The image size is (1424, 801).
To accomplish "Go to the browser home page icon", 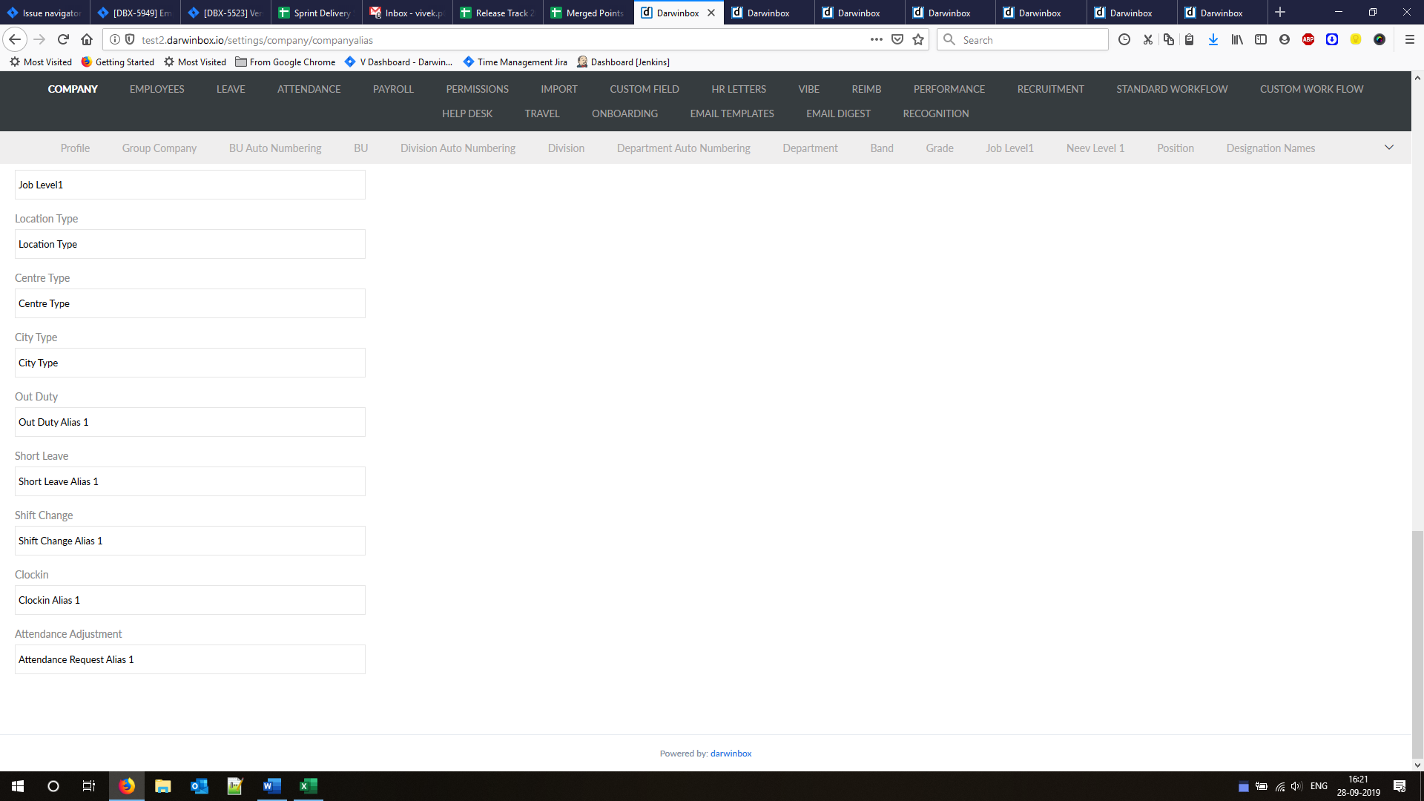I will pyautogui.click(x=87, y=40).
